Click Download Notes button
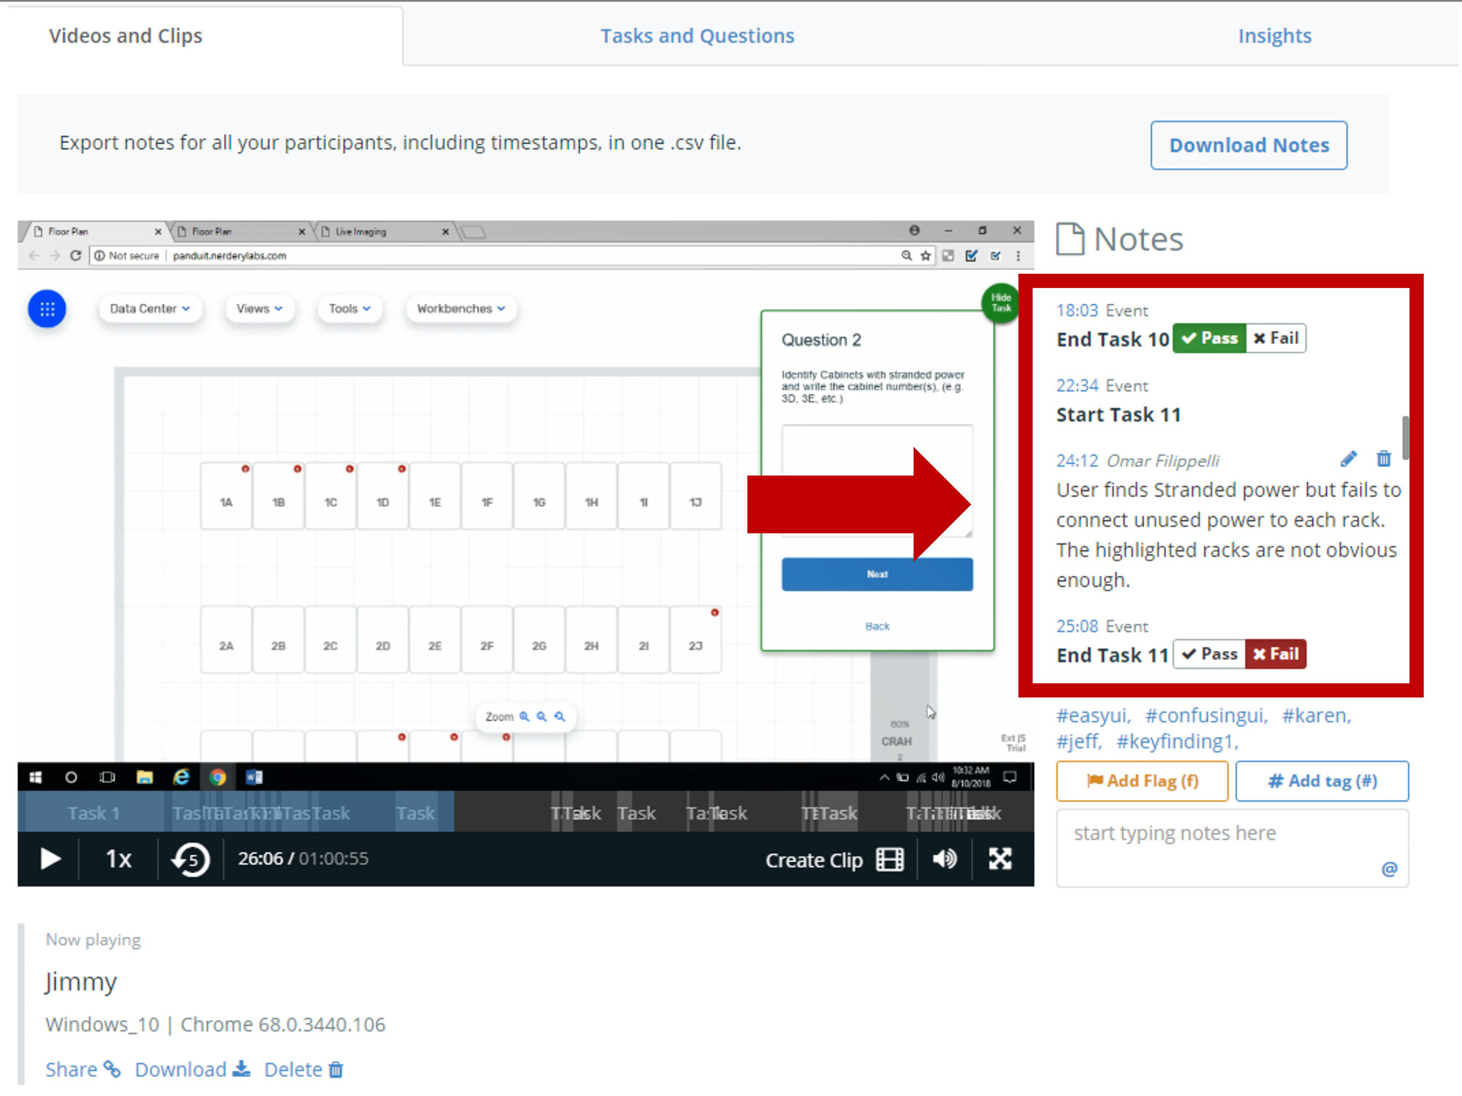Image resolution: width=1462 pixels, height=1096 pixels. tap(1249, 145)
